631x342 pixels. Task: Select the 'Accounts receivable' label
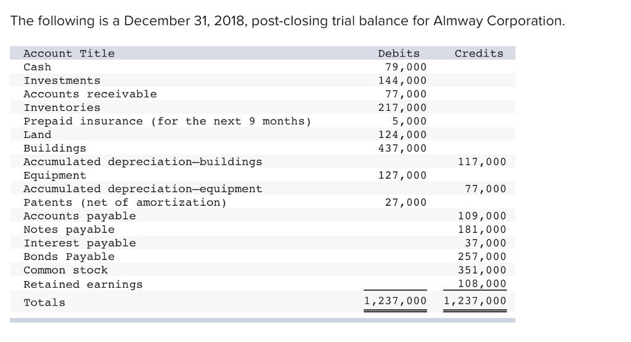(x=90, y=94)
